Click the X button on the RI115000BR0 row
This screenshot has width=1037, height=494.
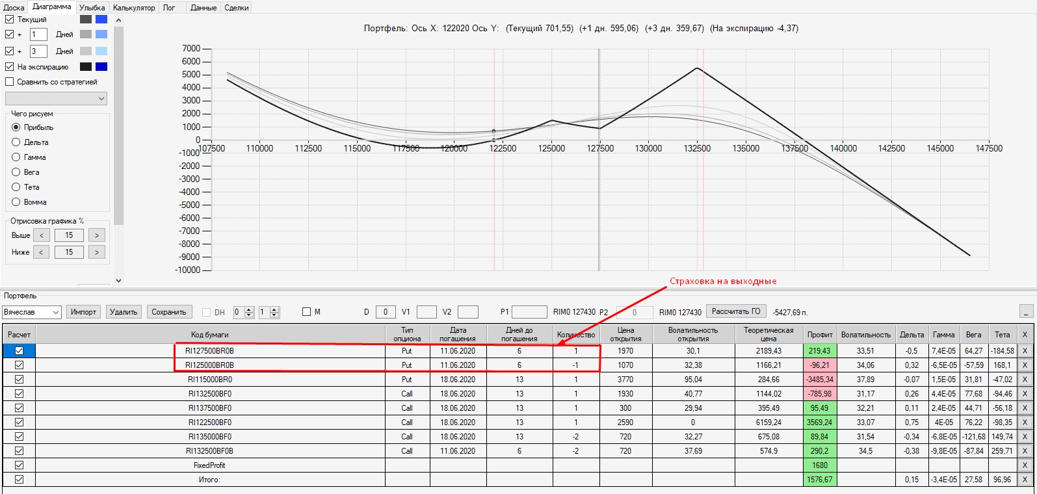point(1025,380)
